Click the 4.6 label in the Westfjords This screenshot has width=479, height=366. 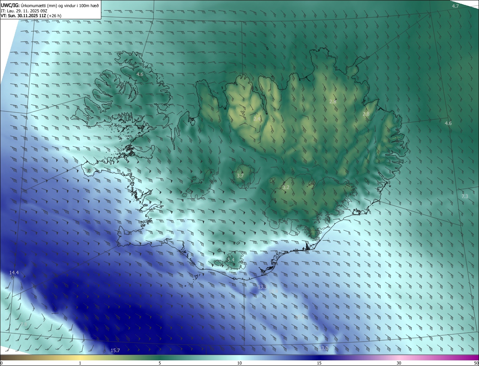click(140, 74)
